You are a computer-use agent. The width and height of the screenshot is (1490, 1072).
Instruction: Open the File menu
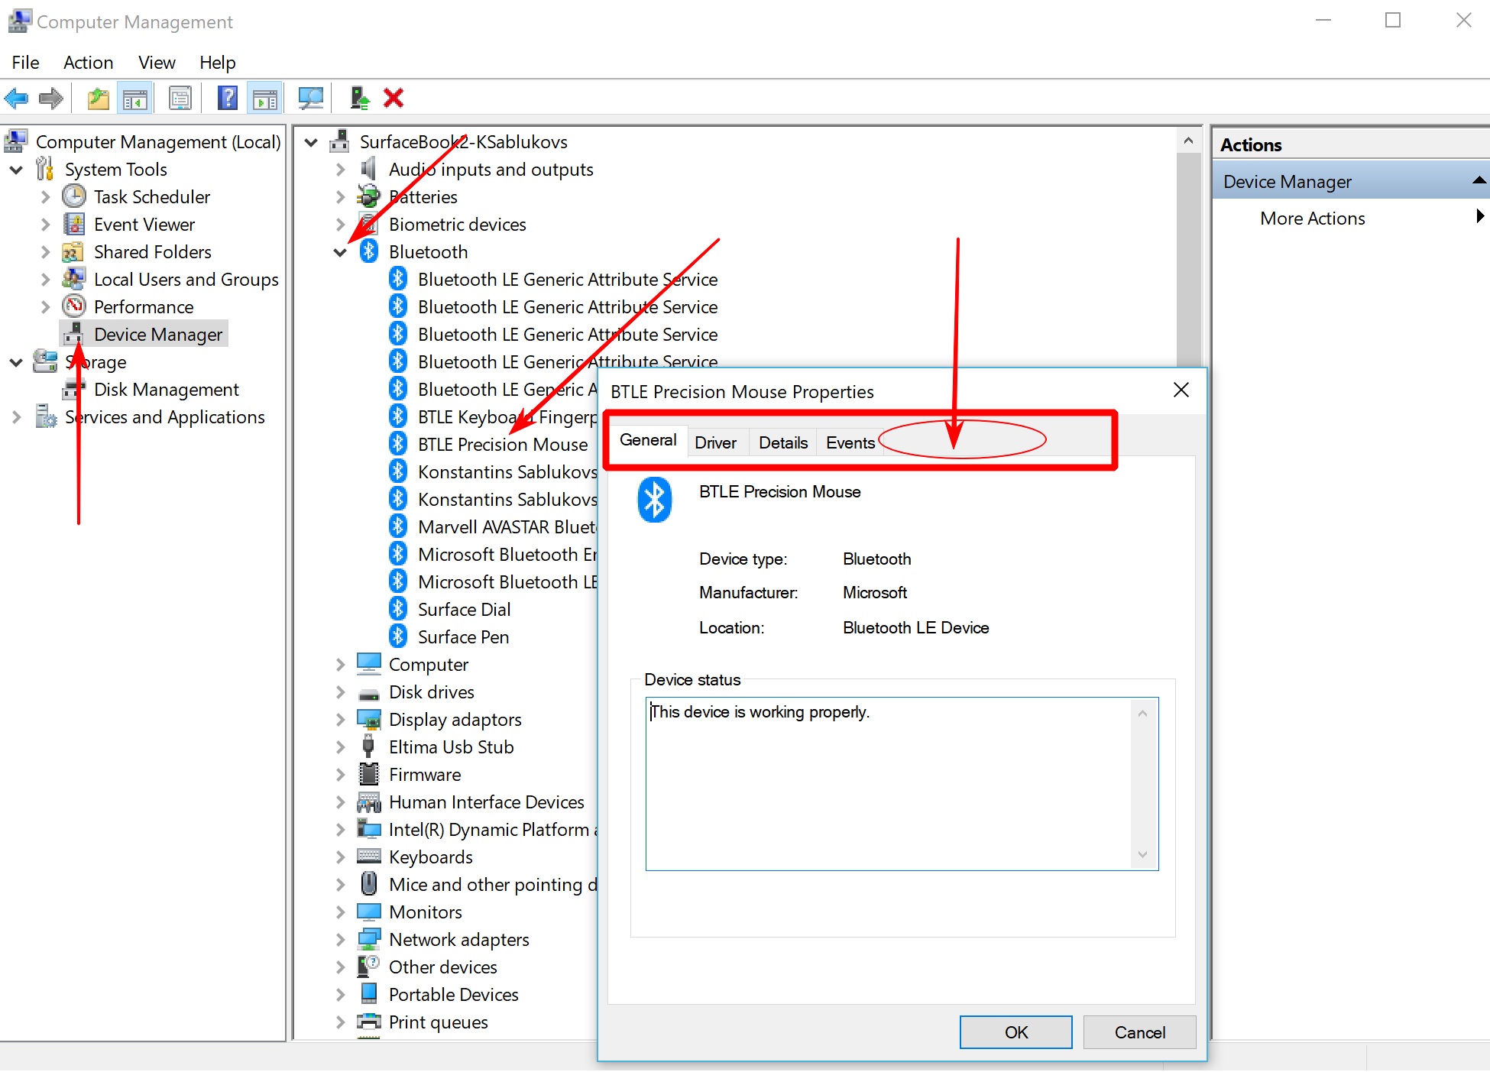(x=25, y=62)
